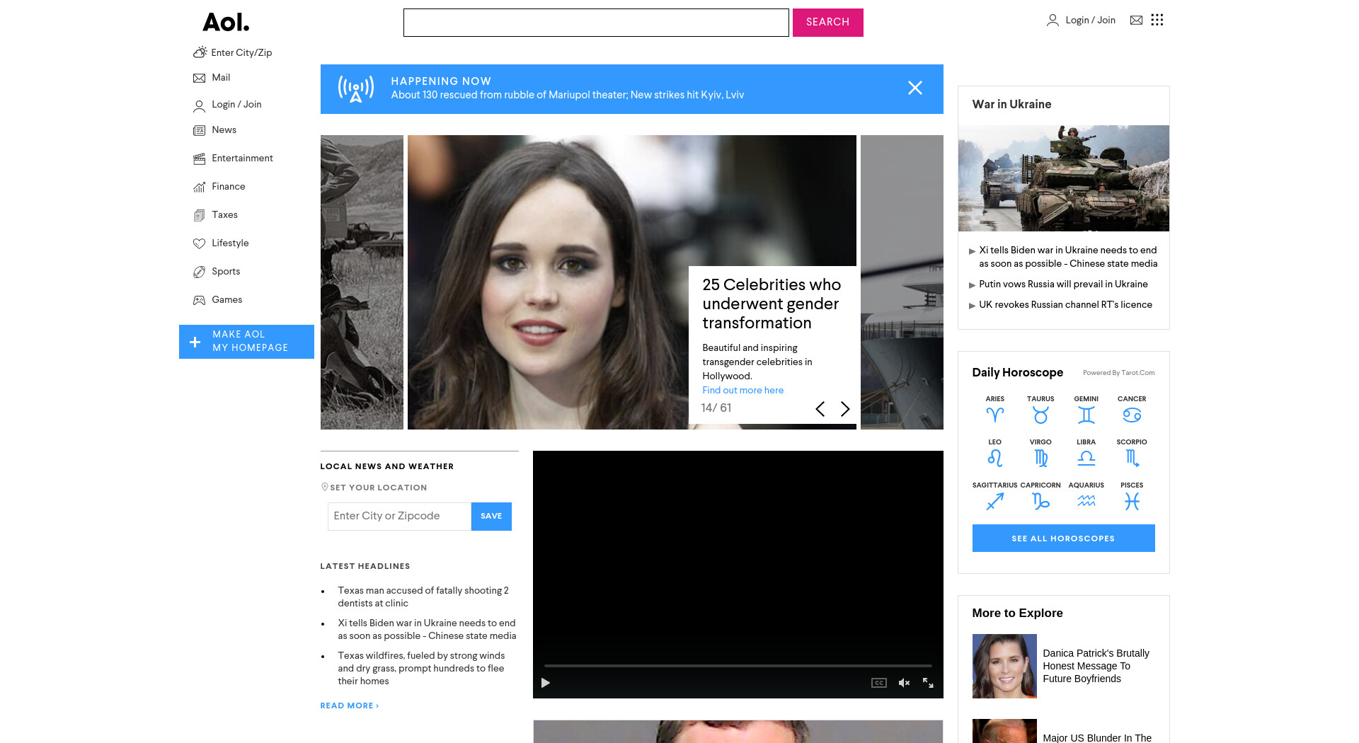1359x743 pixels.
Task: Click the Danica Patrick thumbnail photo
Action: (1004, 667)
